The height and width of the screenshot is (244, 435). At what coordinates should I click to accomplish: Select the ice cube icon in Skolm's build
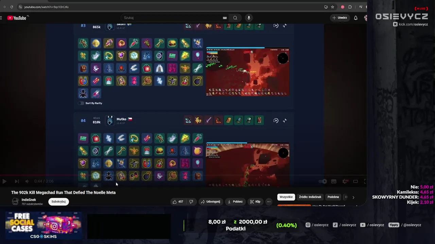134,56
